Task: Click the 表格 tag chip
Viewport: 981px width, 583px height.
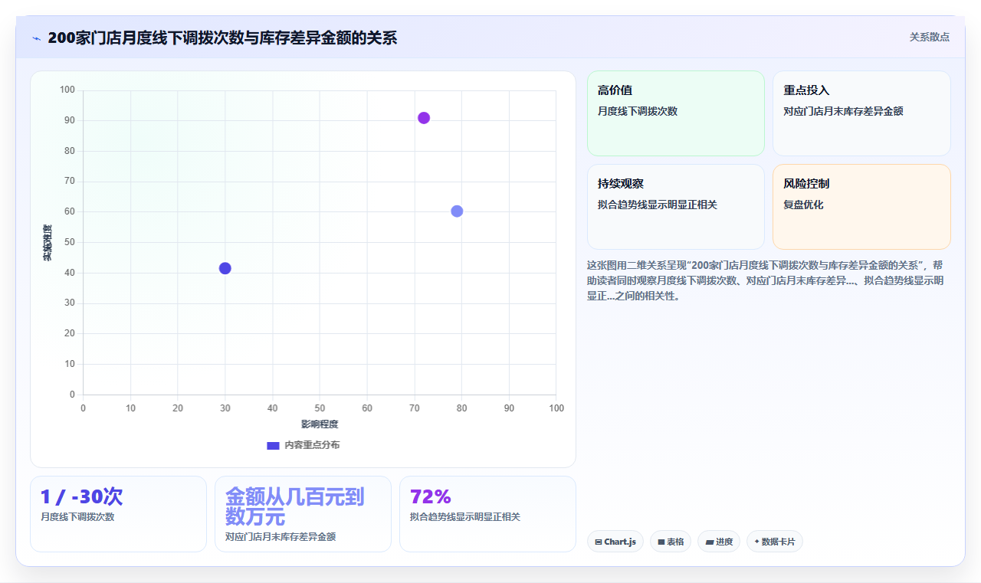Action: 671,542
